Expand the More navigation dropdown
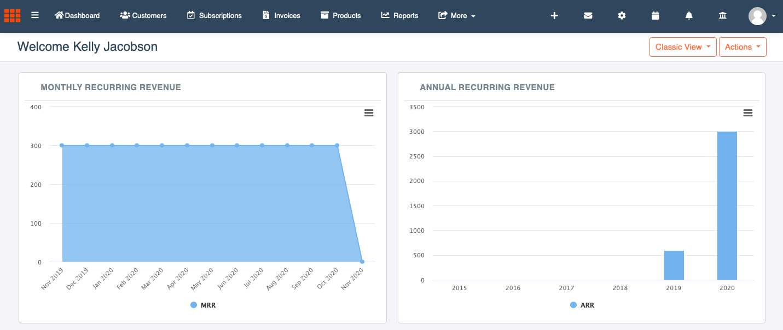 point(456,15)
